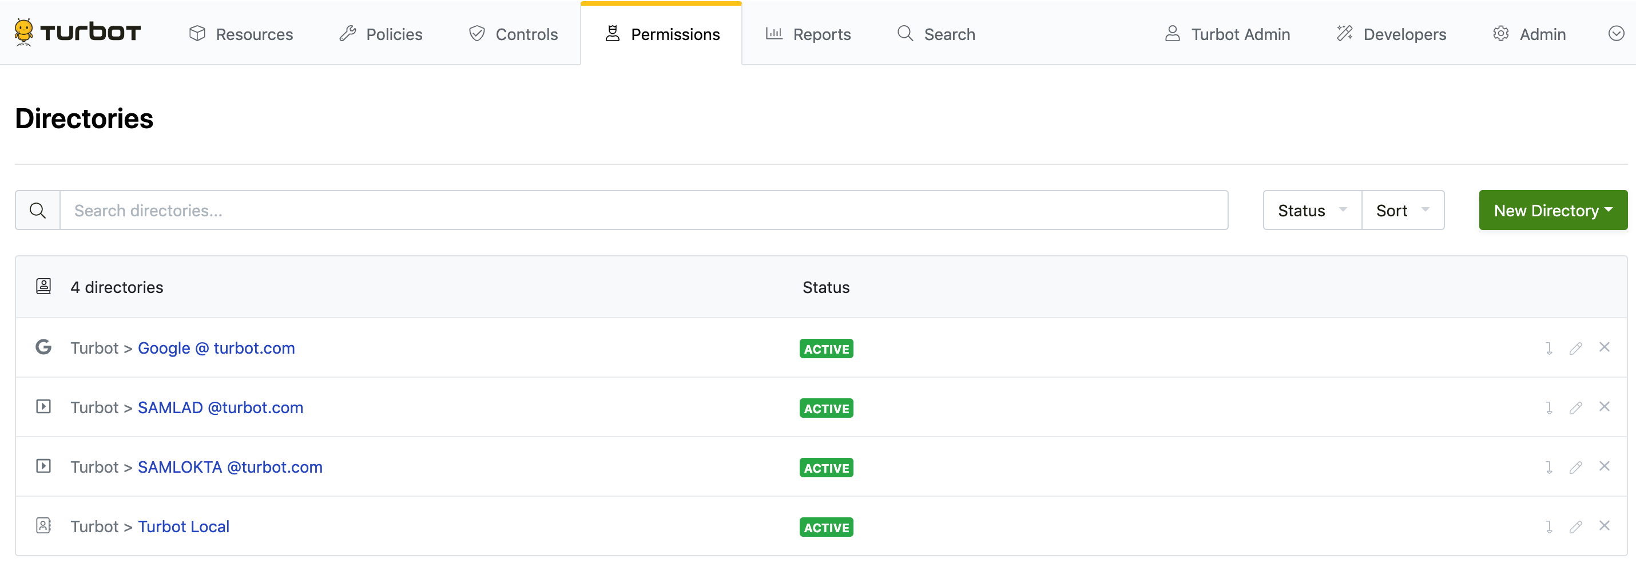Click the order arrow icon for SAMLOKTA directory
The image size is (1636, 586).
coord(1549,468)
